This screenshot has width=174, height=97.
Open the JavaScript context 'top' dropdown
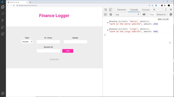tap(127, 15)
